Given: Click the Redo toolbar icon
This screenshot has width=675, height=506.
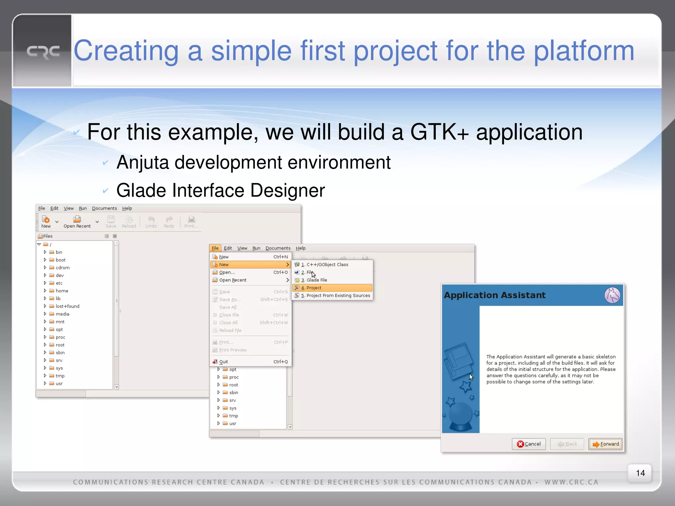Looking at the screenshot, I should tap(169, 219).
